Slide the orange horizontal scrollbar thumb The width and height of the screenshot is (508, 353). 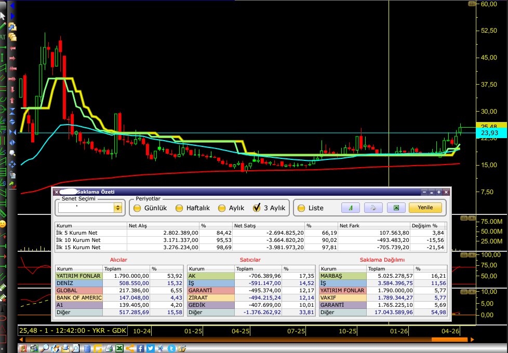coord(449,340)
